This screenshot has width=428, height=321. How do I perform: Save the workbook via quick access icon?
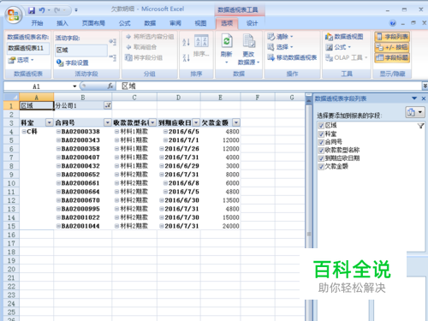(x=32, y=10)
